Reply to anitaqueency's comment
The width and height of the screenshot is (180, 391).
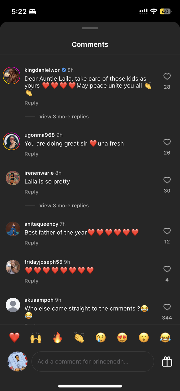tap(31, 243)
